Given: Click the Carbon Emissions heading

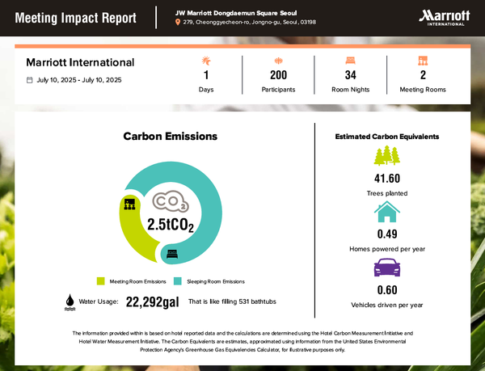Looking at the screenshot, I should [x=170, y=137].
